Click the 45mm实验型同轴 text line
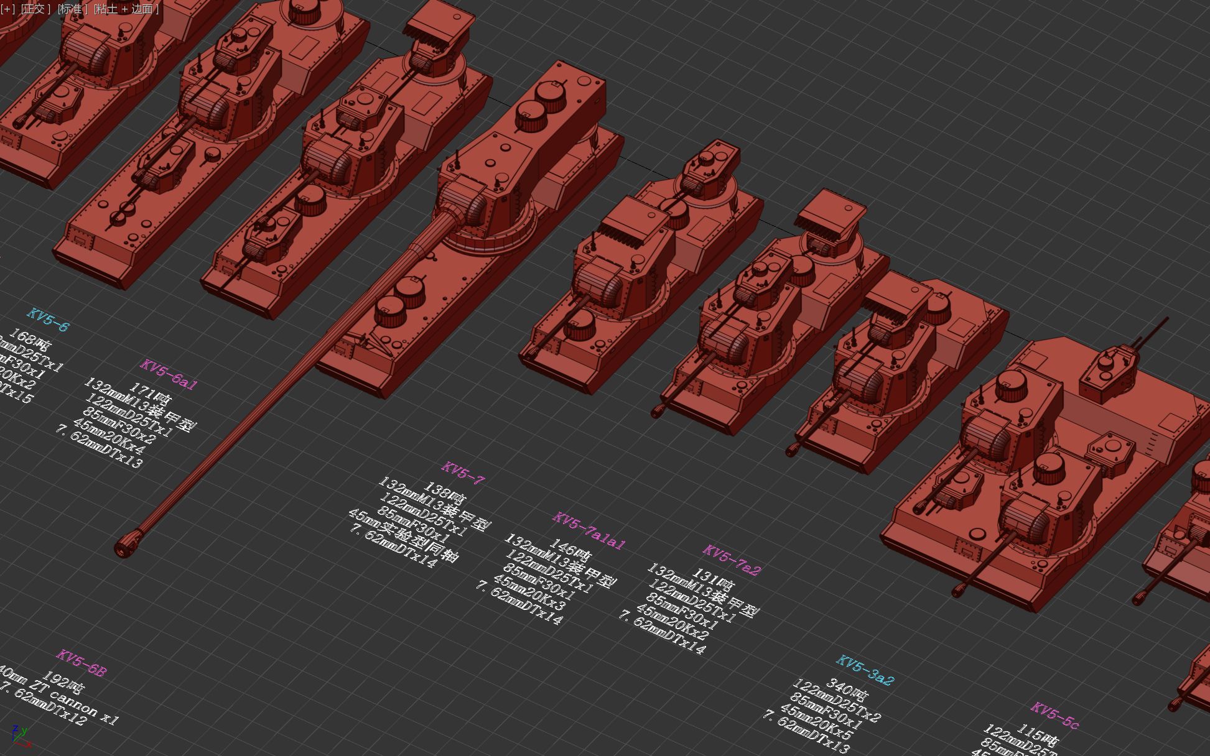This screenshot has width=1210, height=756. [403, 536]
